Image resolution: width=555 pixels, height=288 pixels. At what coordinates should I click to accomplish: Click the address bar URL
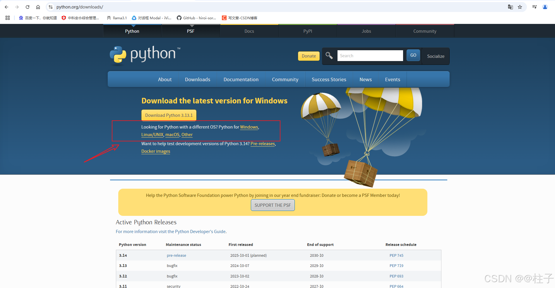coord(80,7)
